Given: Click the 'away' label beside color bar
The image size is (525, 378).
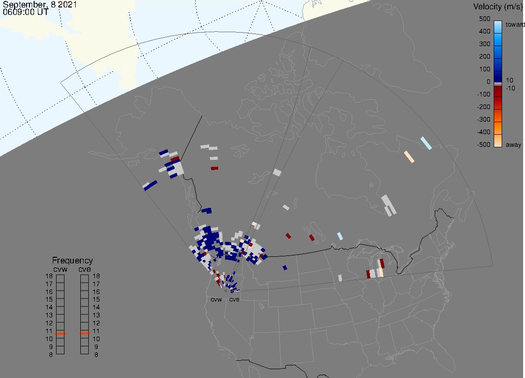Looking at the screenshot, I should coord(513,145).
